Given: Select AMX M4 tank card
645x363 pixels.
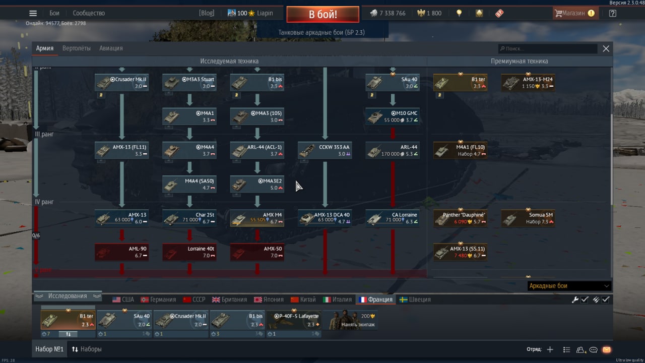Looking at the screenshot, I should (257, 218).
